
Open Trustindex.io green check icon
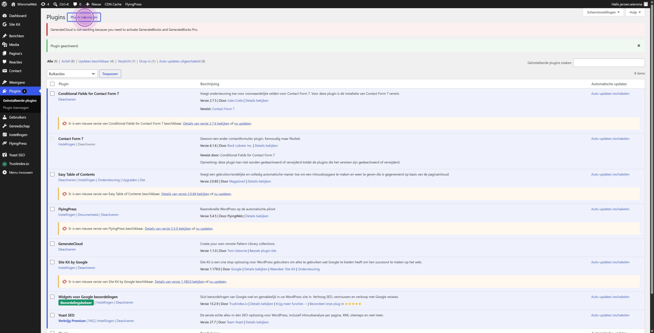click(x=5, y=164)
